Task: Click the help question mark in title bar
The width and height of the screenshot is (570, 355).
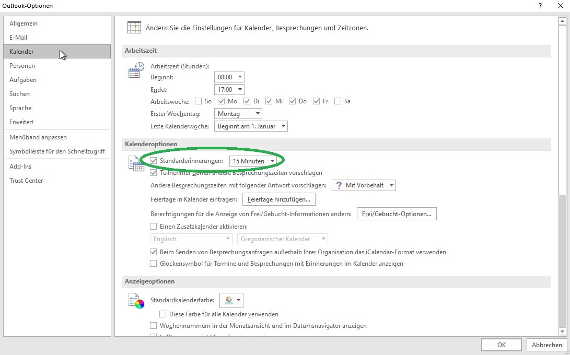Action: pyautogui.click(x=540, y=5)
